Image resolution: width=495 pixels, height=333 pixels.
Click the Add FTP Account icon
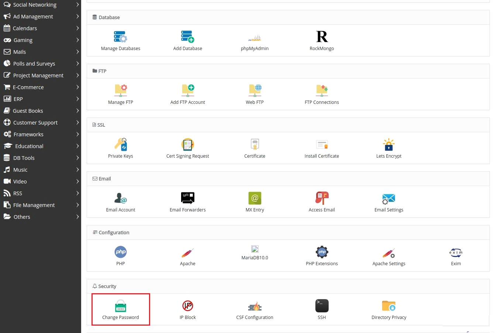(188, 90)
